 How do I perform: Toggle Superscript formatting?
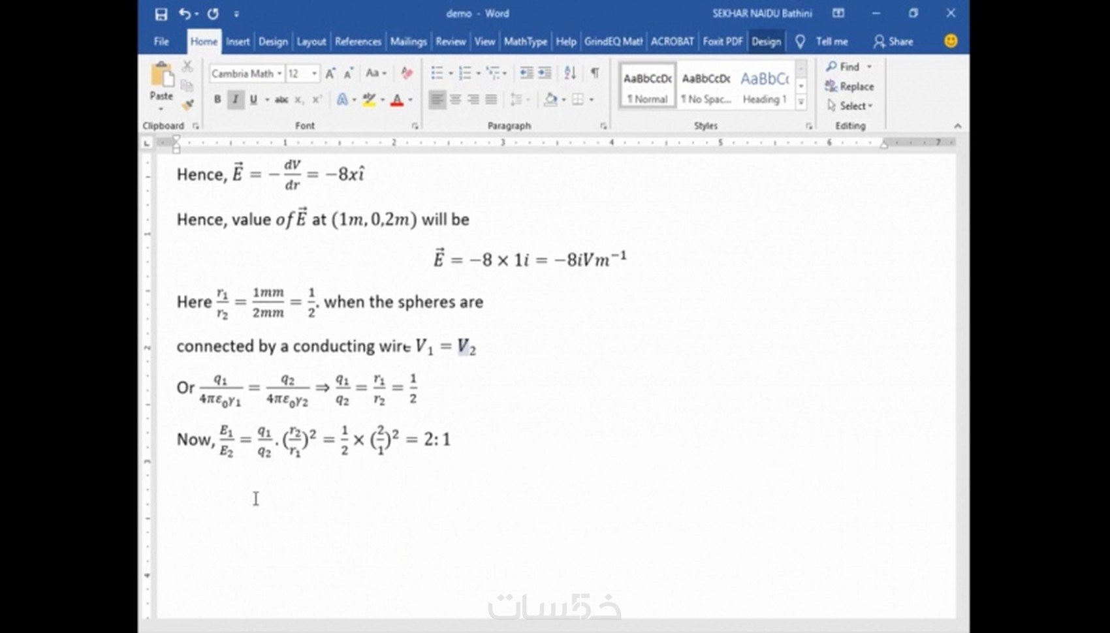(x=317, y=99)
